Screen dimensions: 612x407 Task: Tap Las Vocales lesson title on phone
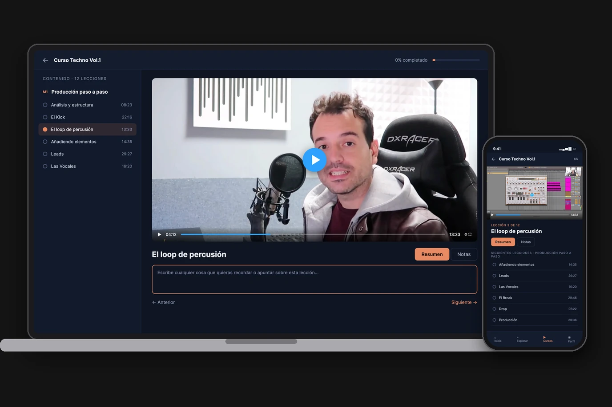(x=508, y=287)
